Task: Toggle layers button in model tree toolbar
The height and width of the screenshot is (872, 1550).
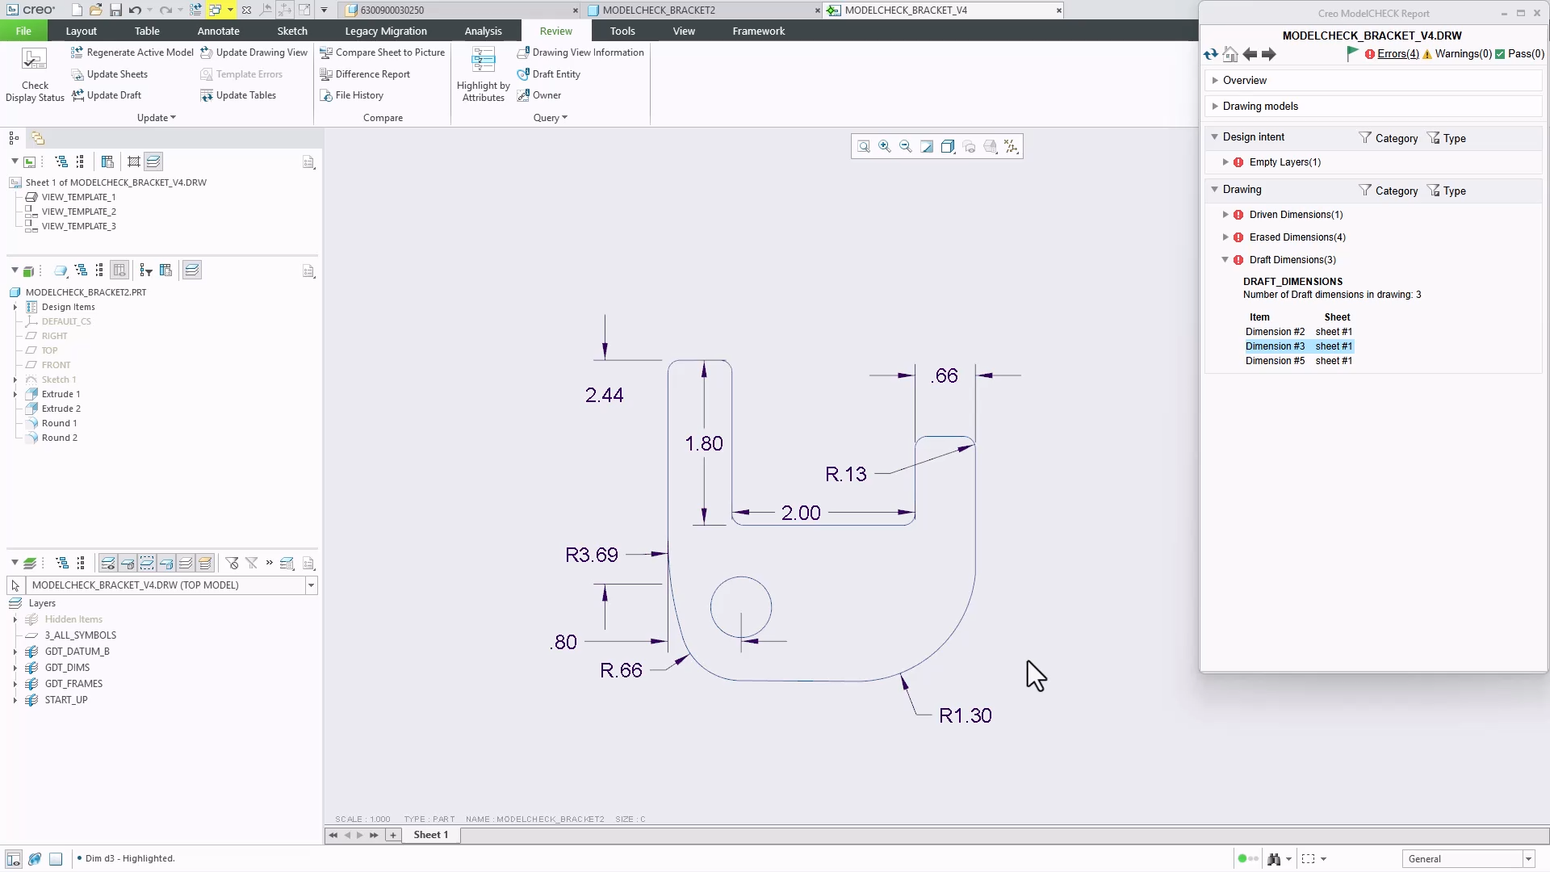Action: pyautogui.click(x=192, y=270)
